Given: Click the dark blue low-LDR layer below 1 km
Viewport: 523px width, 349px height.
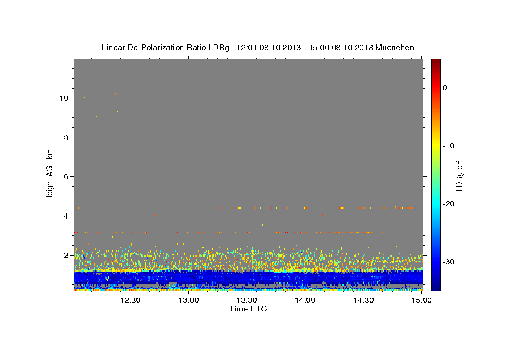Looking at the screenshot, I should pos(248,277).
